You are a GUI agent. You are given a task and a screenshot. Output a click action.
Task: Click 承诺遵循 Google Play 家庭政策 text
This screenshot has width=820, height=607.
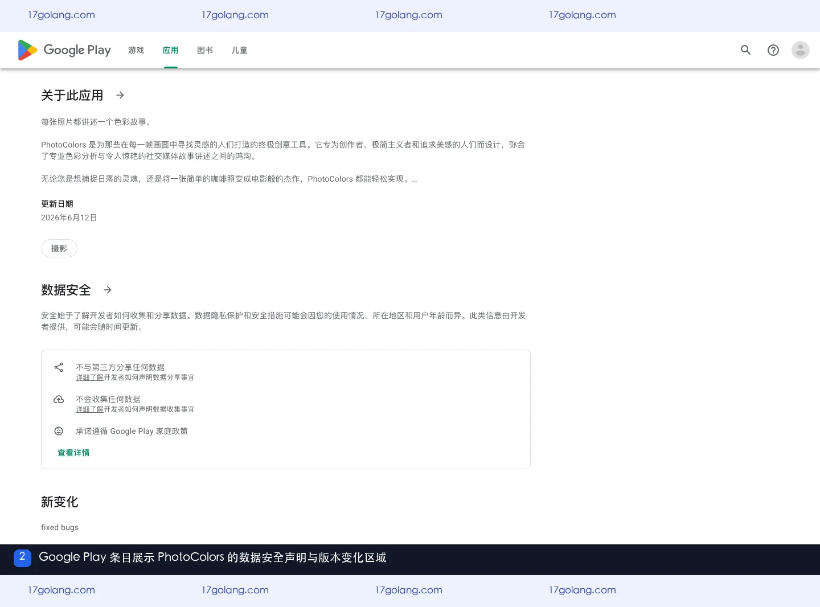tap(132, 431)
